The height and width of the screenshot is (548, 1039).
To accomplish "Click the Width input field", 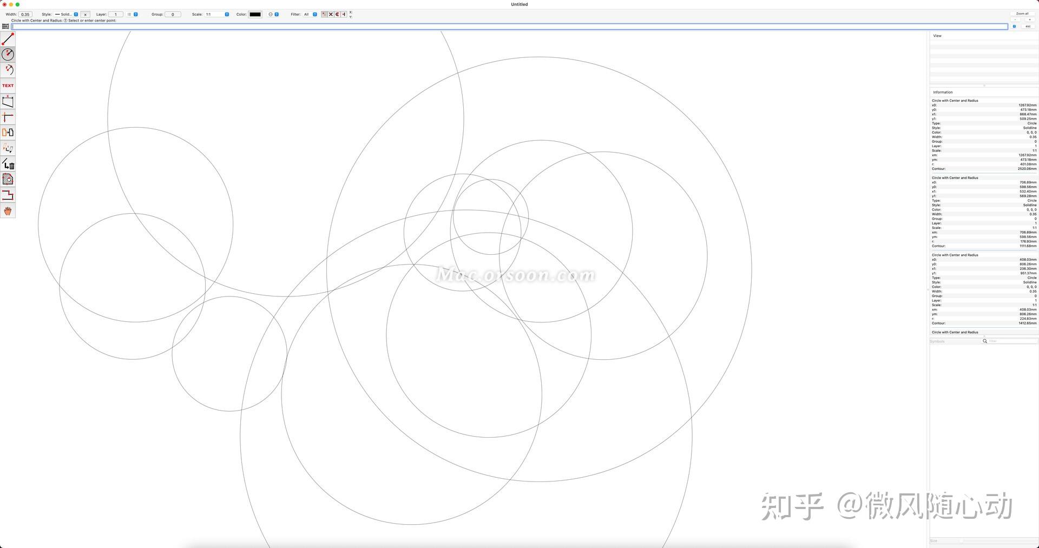I will [x=25, y=15].
